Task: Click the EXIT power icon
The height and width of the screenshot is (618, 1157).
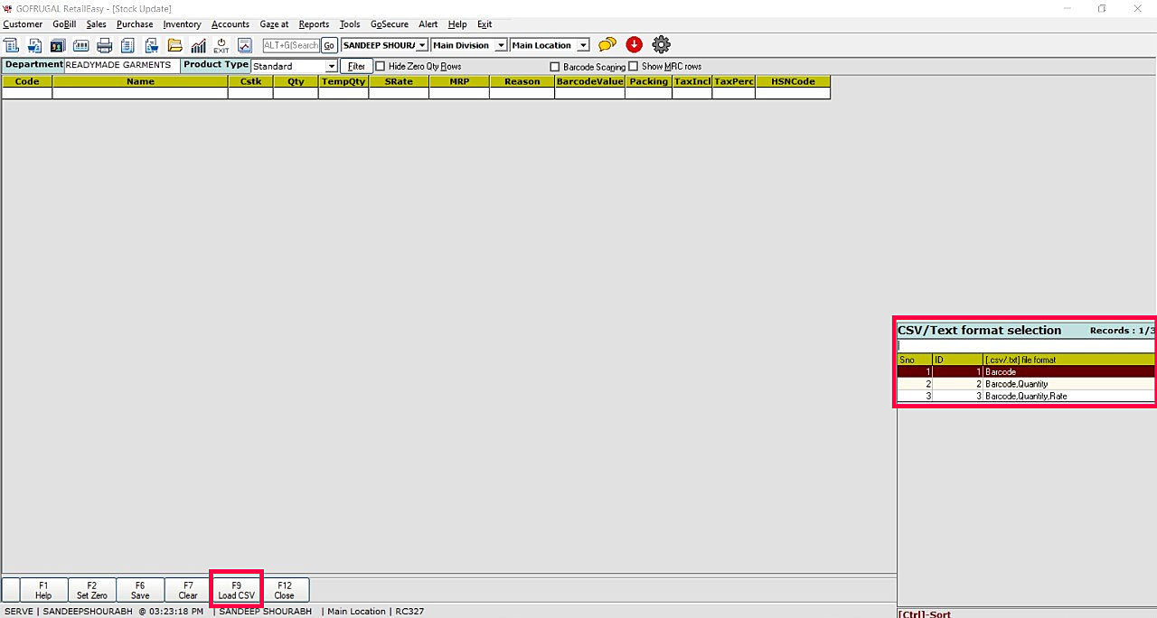Action: coord(221,45)
